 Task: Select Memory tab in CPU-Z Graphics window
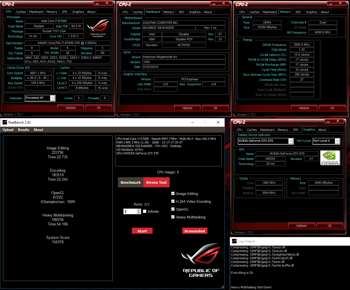tap(283, 130)
